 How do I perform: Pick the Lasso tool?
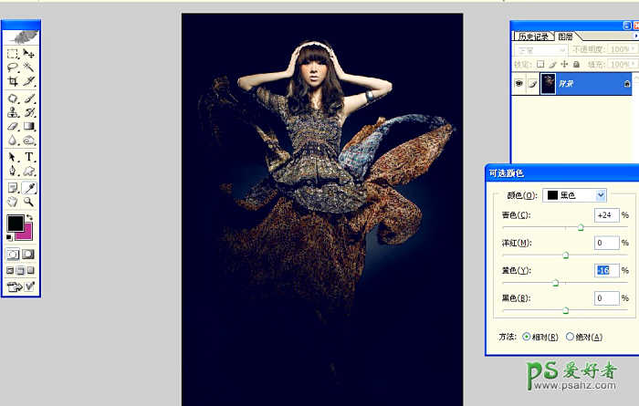pos(13,68)
